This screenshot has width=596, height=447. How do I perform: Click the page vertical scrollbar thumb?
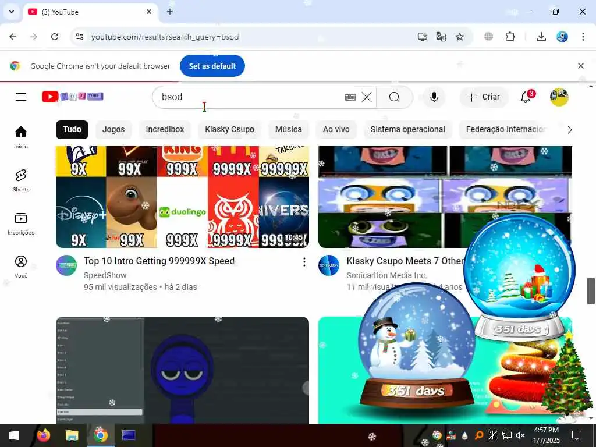[591, 291]
